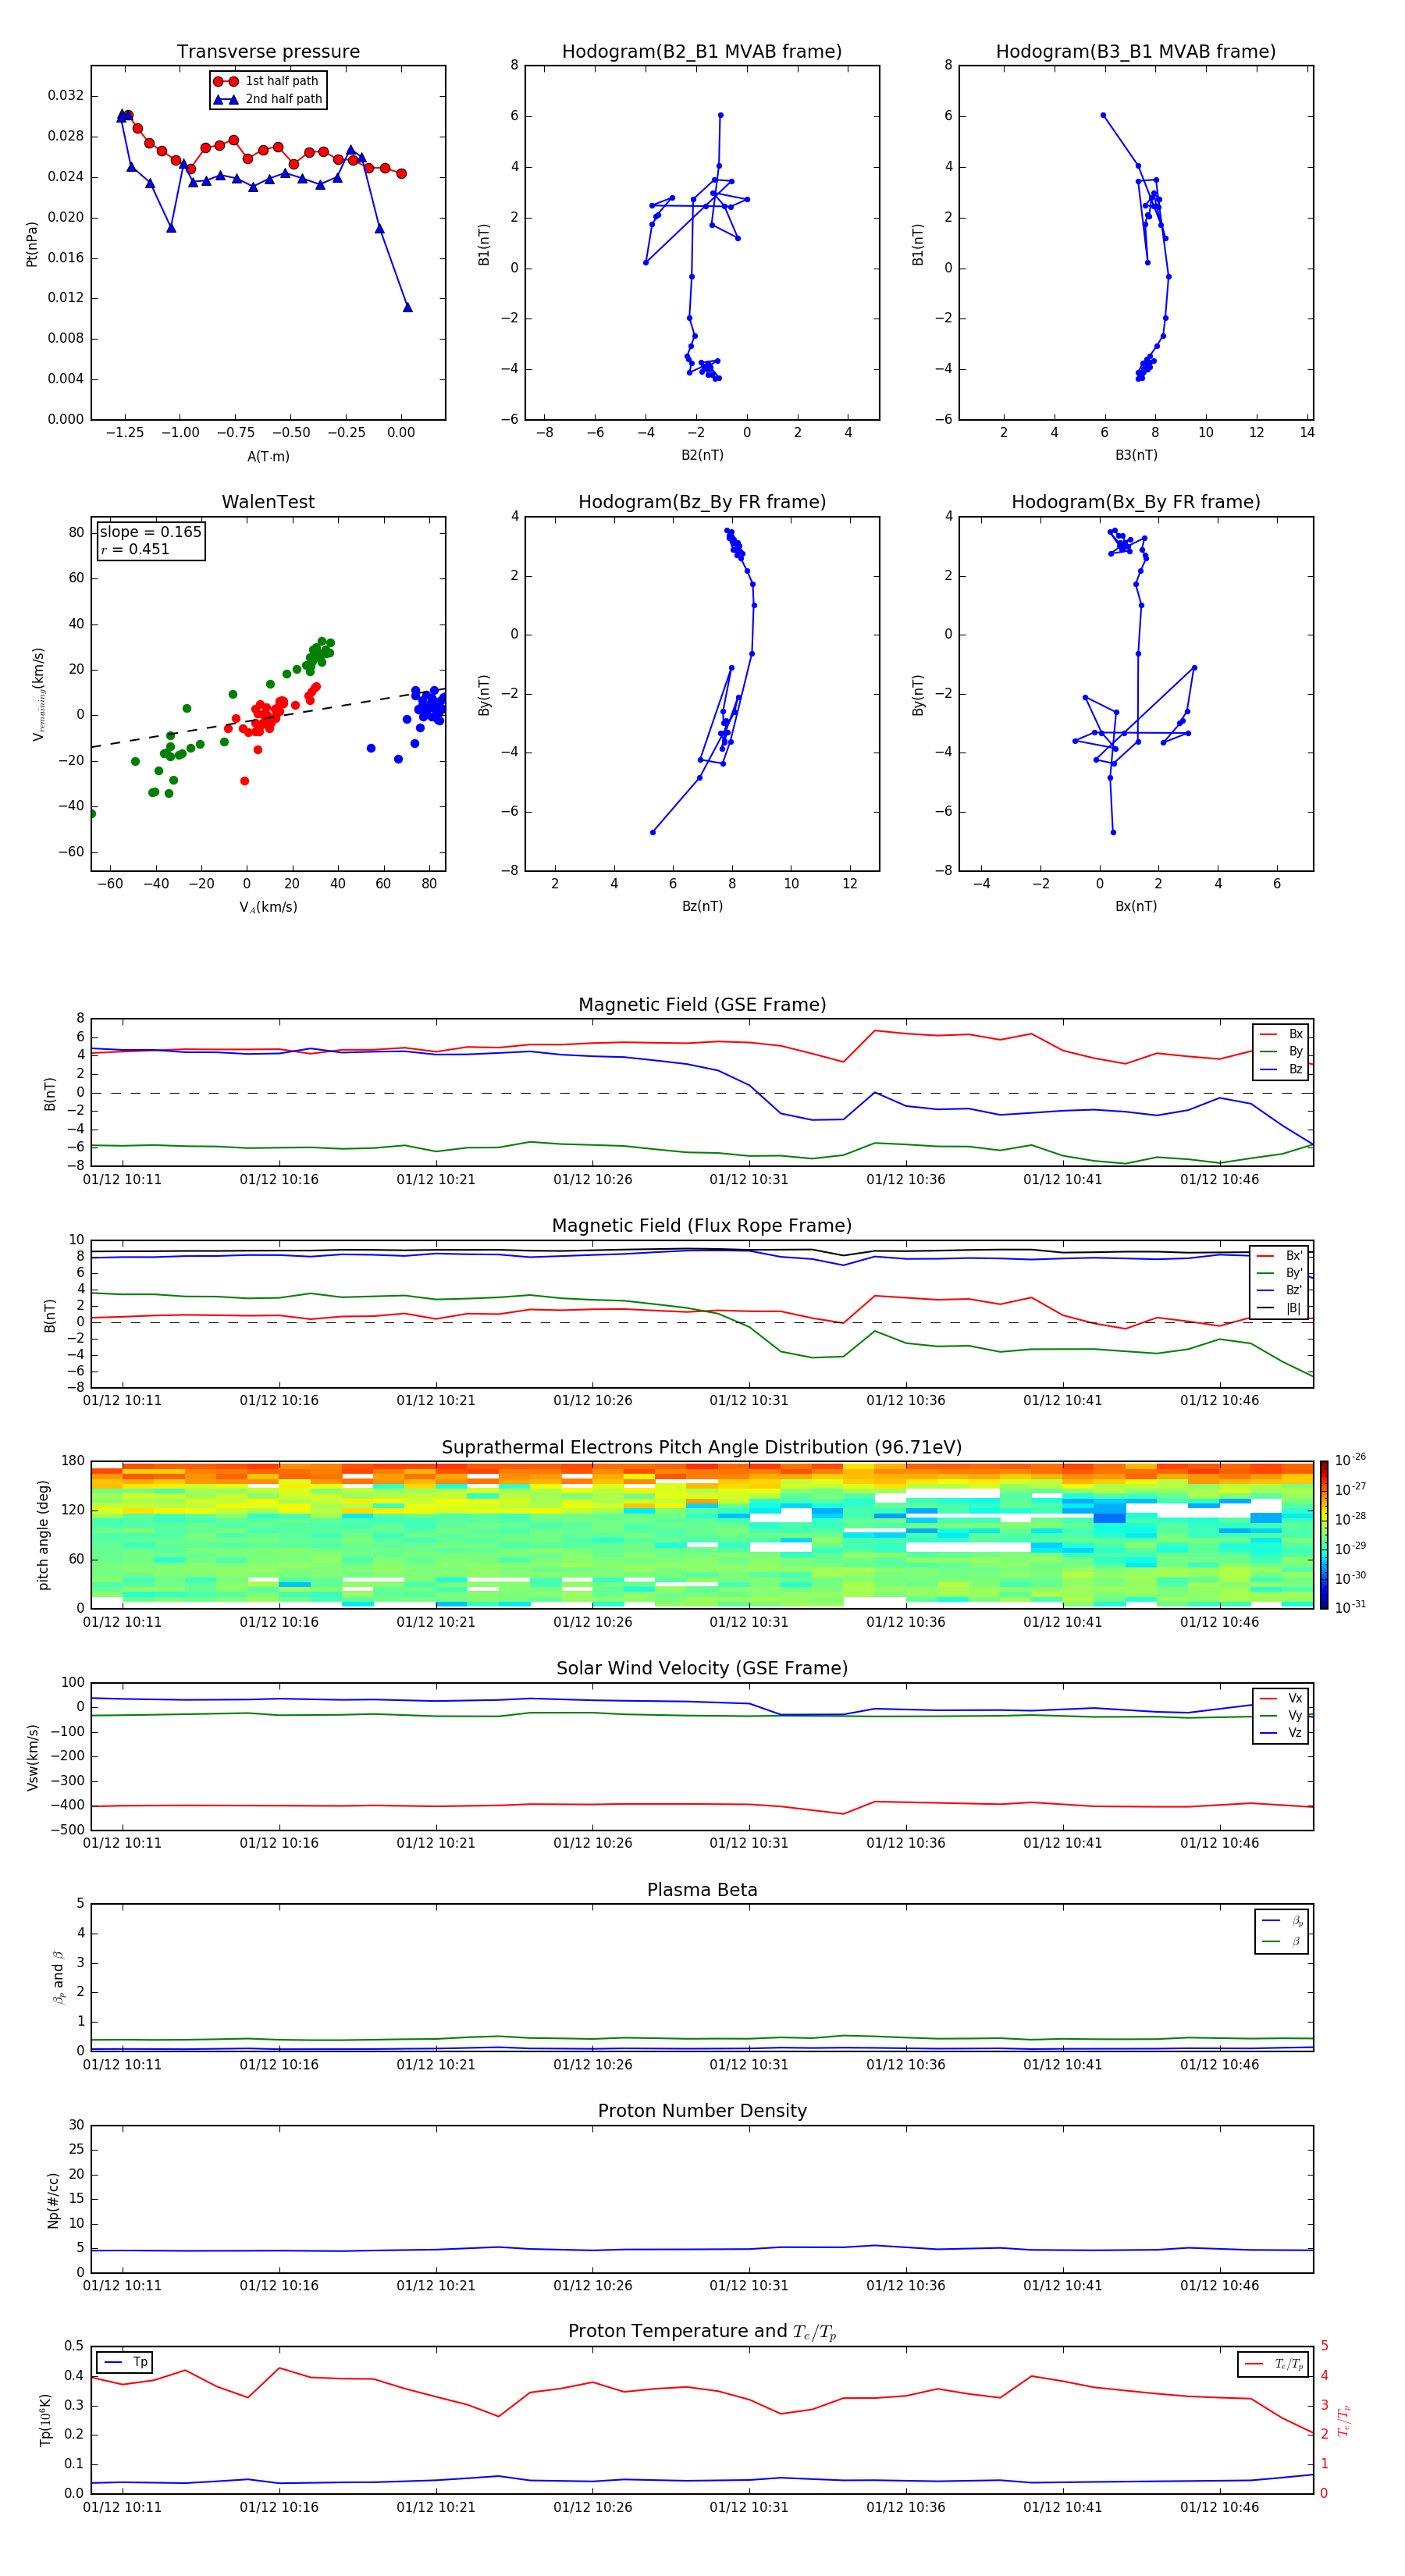This screenshot has height=2576, width=1405.
Task: Click 'Hodogram(Bz_By FR frame)' title
Action: pyautogui.click(x=702, y=502)
